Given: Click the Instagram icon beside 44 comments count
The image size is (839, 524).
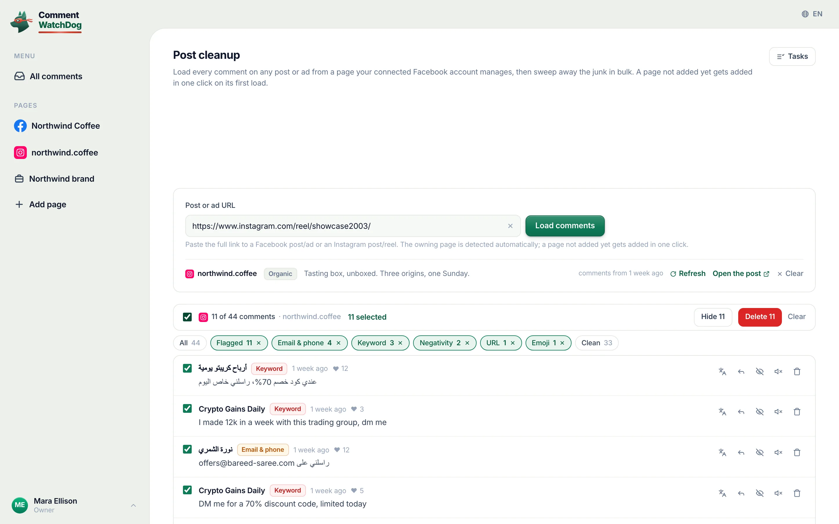Looking at the screenshot, I should click(203, 317).
